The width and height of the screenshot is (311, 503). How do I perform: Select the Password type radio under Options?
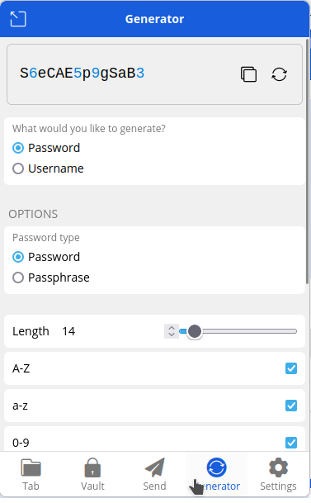18,257
